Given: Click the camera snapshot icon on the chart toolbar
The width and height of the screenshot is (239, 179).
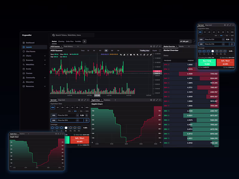Looking at the screenshot, I should tap(131, 55).
